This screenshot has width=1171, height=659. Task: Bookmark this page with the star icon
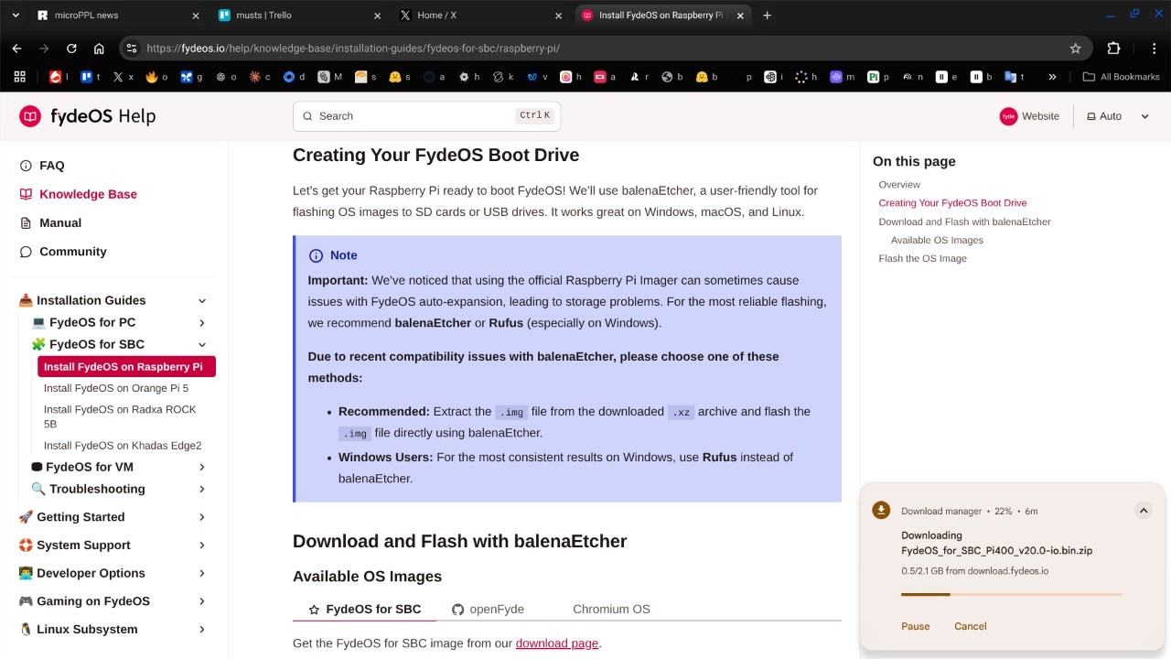(1076, 49)
